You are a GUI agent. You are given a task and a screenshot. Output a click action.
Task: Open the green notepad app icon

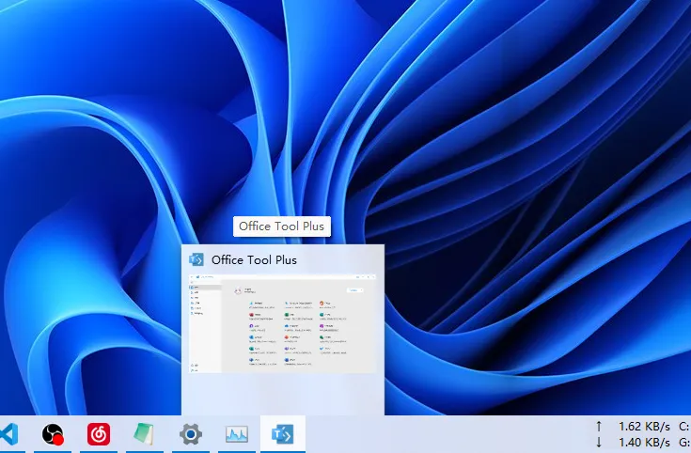[x=144, y=434]
